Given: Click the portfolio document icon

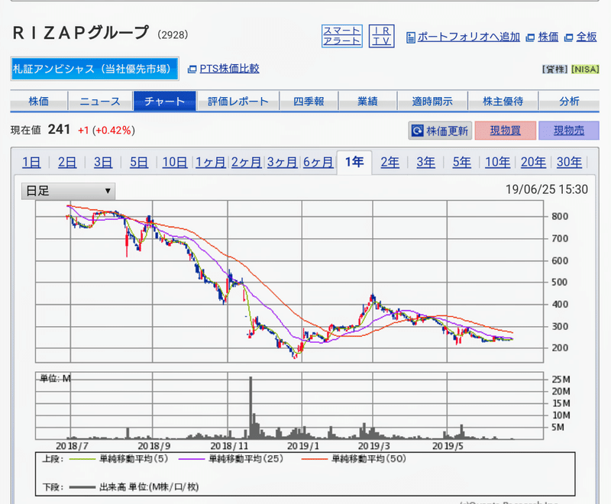Looking at the screenshot, I should pos(410,37).
